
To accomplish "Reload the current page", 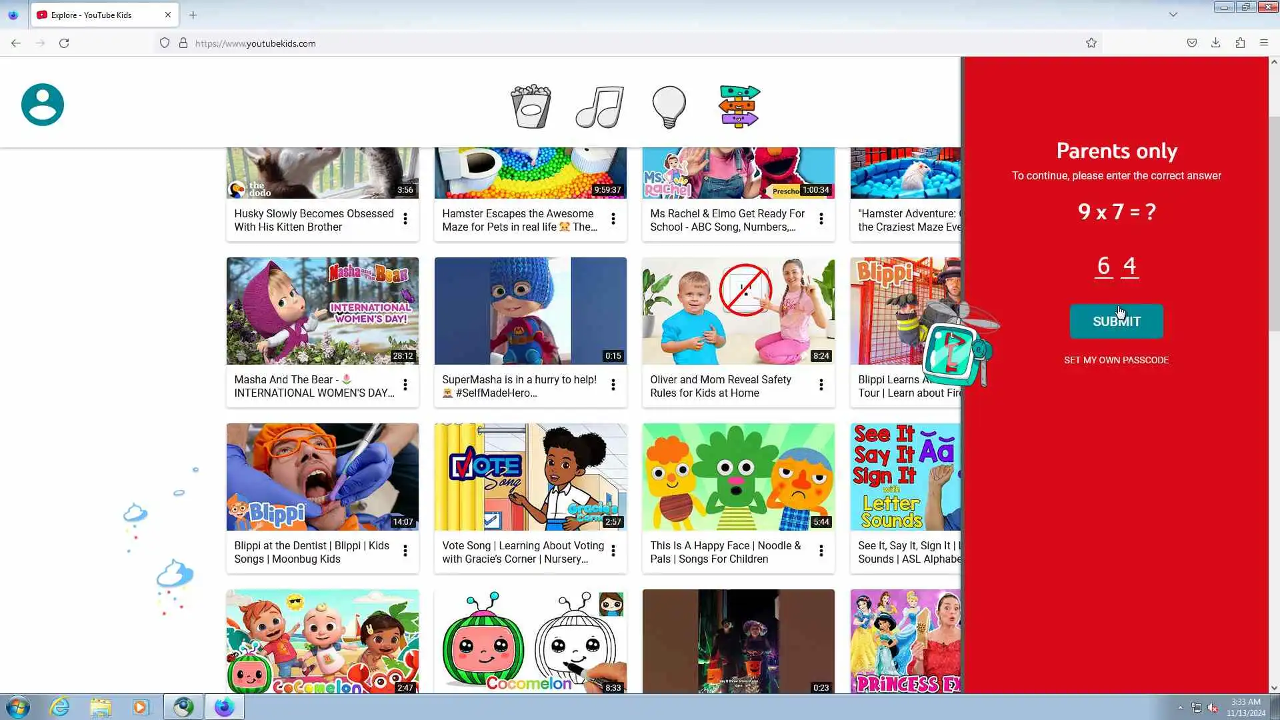I will click(x=64, y=43).
